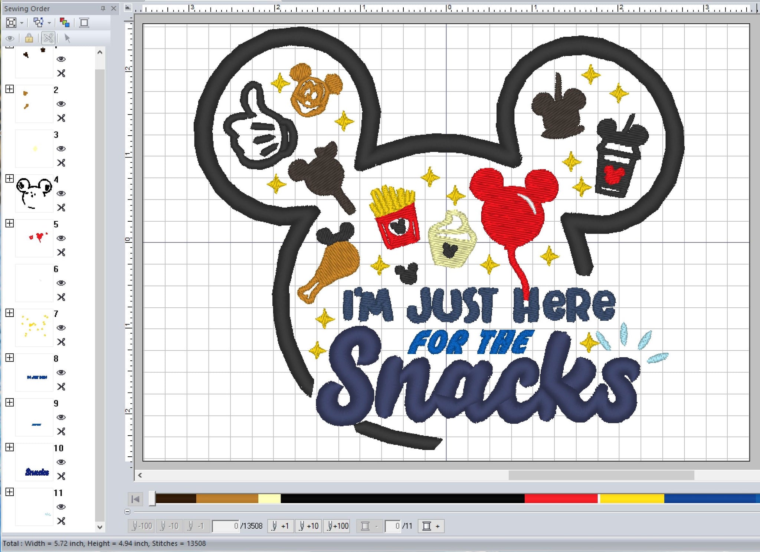Image resolution: width=760 pixels, height=552 pixels.
Task: Click the color blocks icon in toolbar
Action: 65,23
